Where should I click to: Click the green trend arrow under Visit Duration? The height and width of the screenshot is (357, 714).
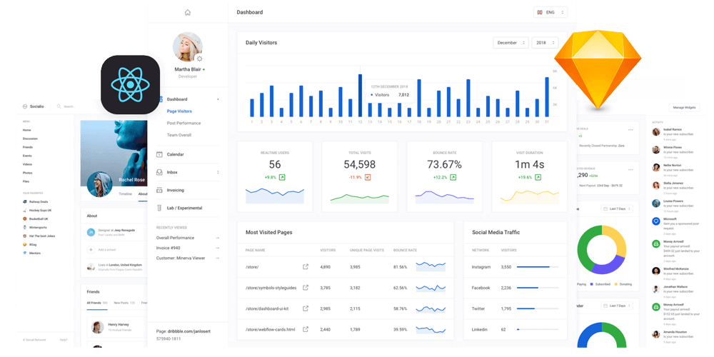pyautogui.click(x=538, y=177)
